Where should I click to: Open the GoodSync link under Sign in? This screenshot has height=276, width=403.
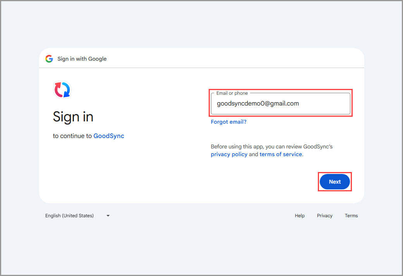(x=109, y=136)
